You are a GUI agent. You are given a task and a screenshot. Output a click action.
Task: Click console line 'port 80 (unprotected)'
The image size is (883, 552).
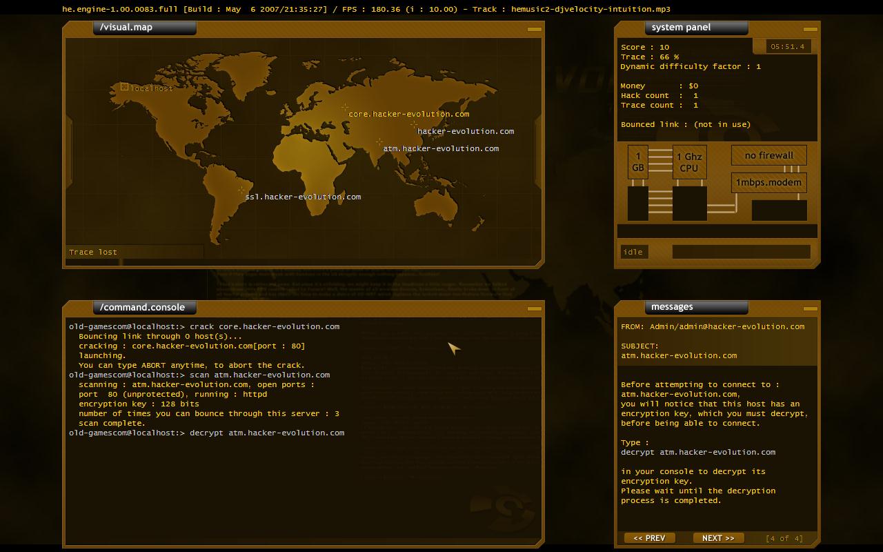click(x=172, y=394)
